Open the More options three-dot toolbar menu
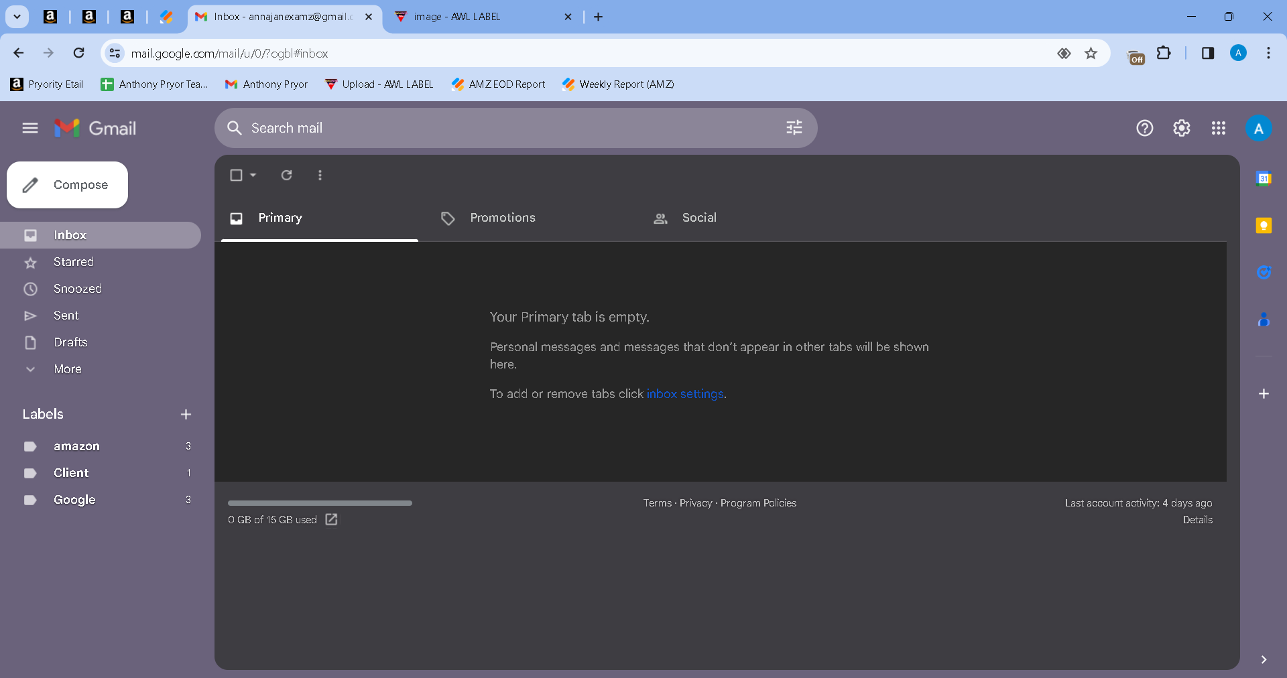Viewport: 1287px width, 678px height. pos(320,175)
